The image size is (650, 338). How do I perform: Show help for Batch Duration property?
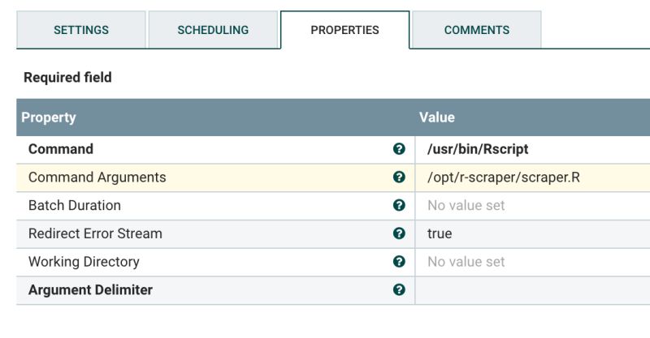pos(399,206)
